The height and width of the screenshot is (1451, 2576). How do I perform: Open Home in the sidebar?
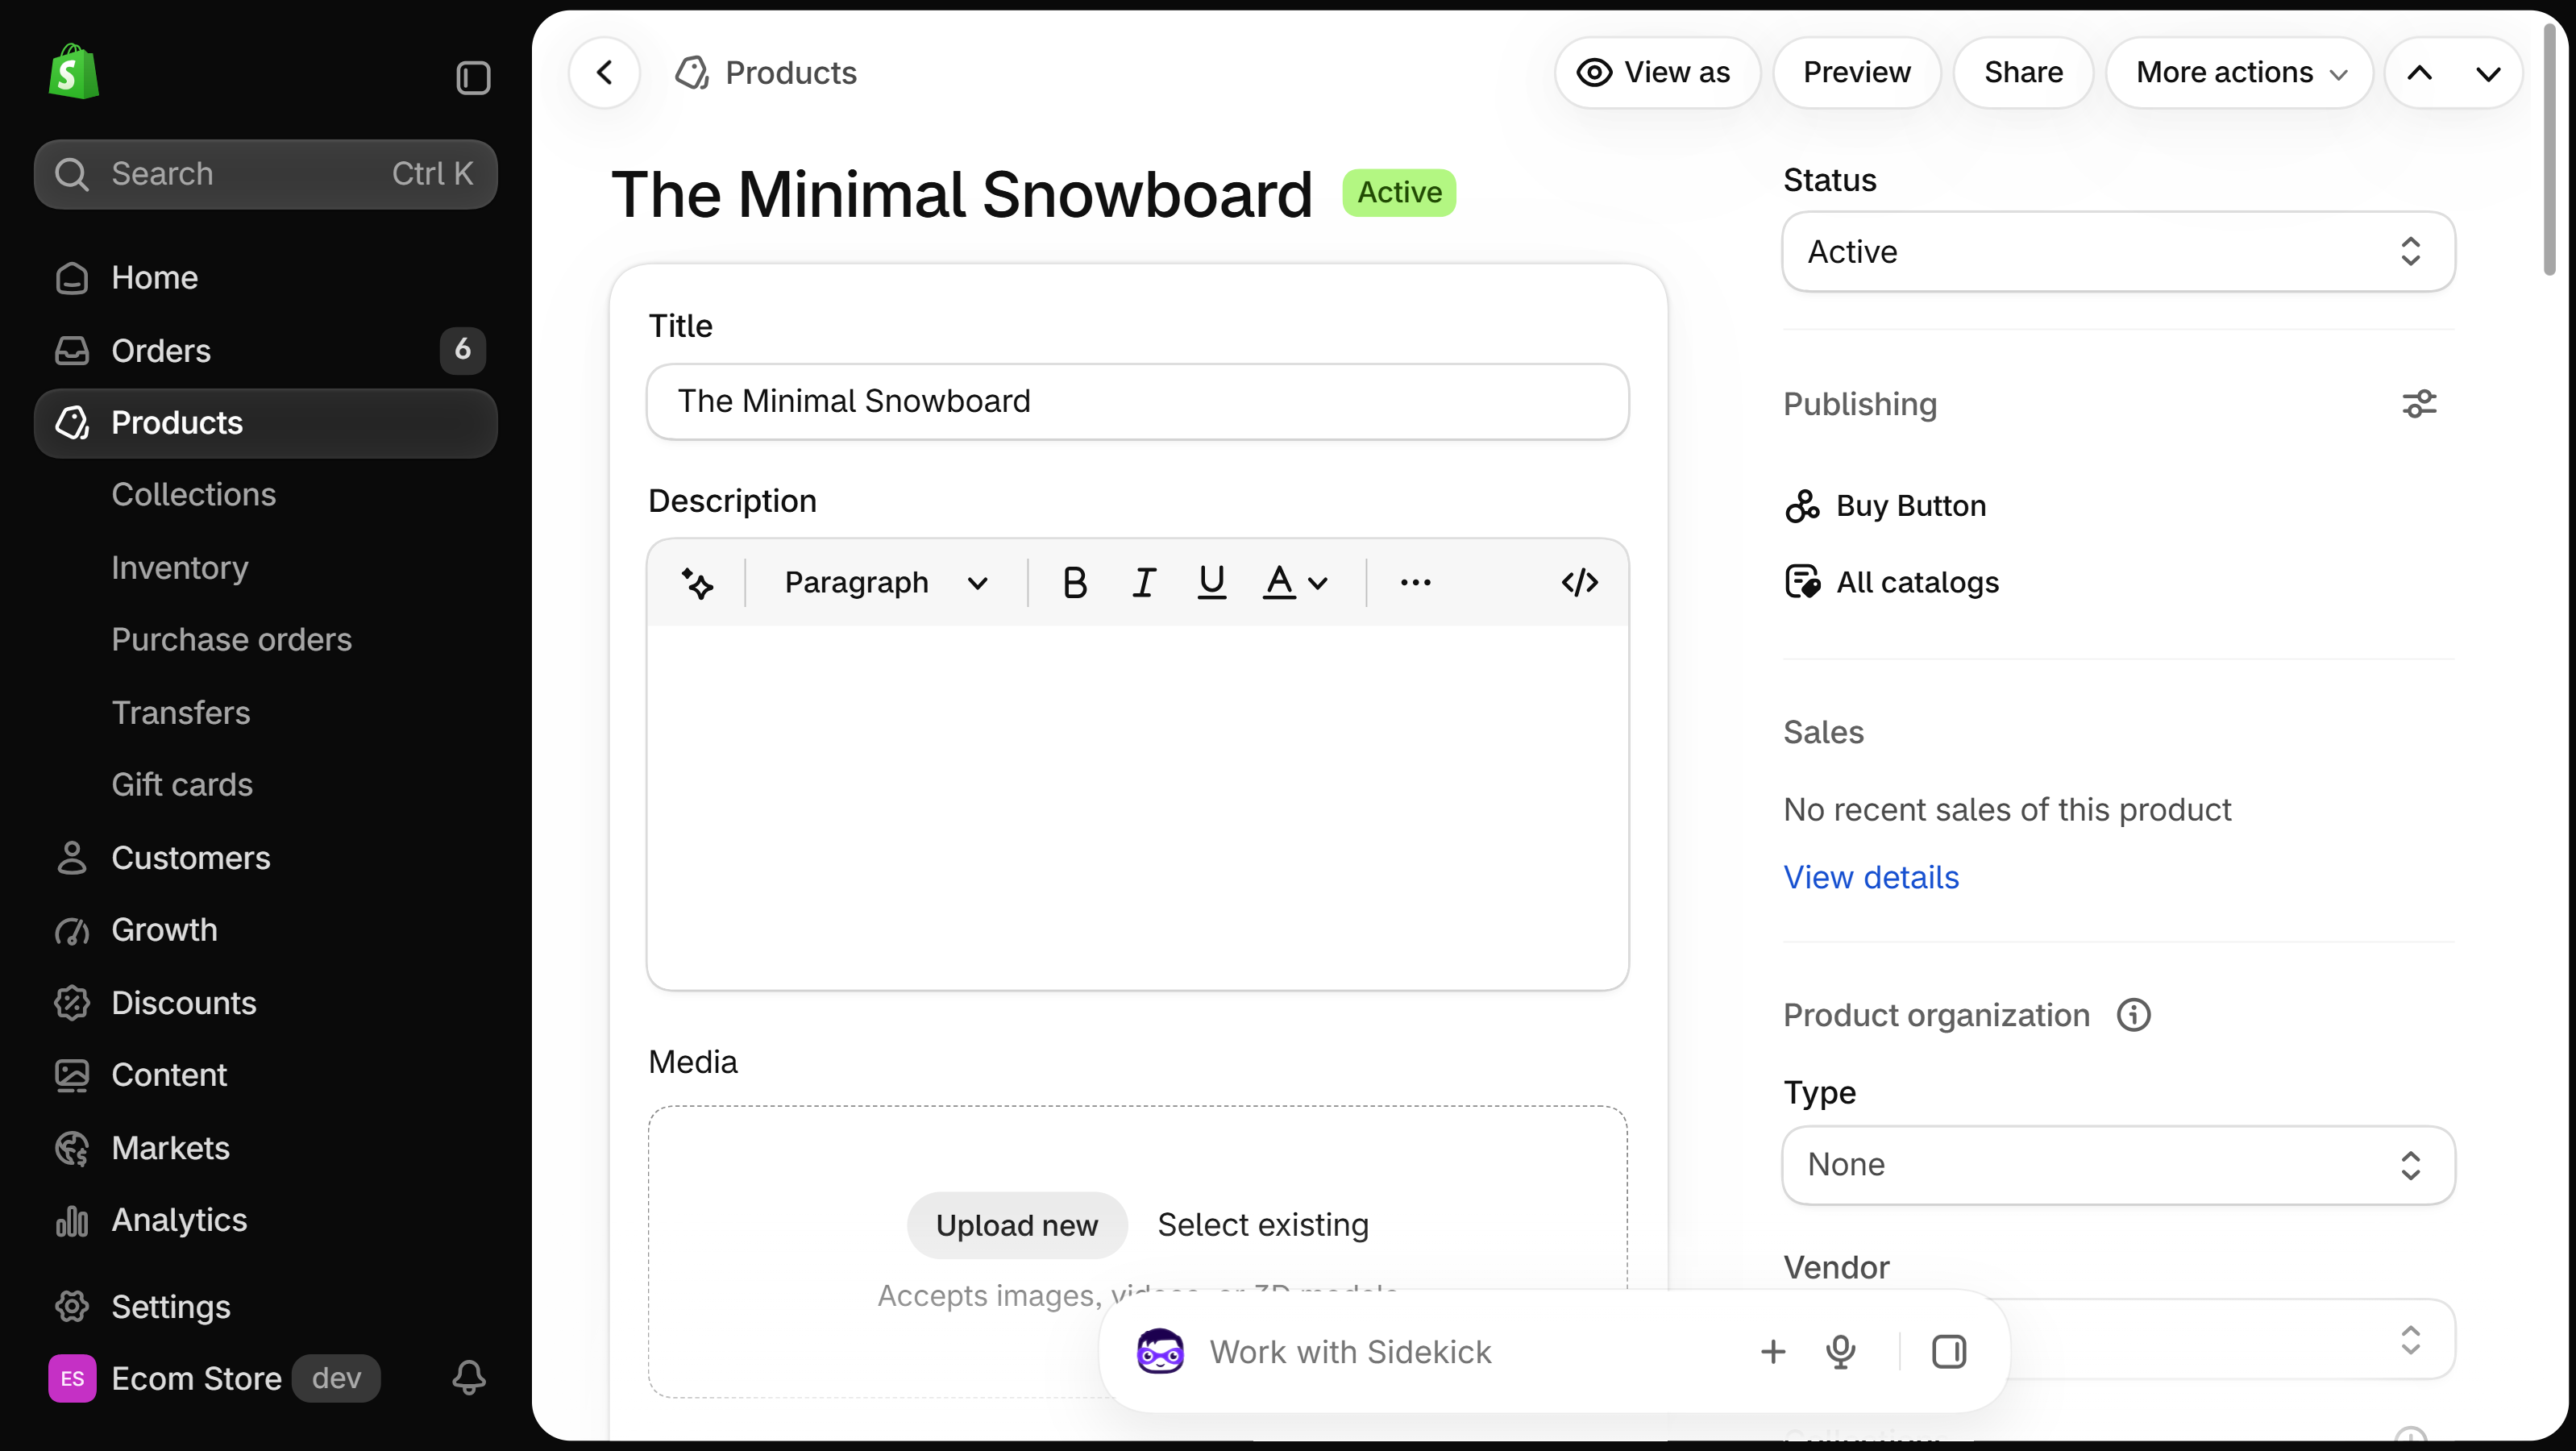point(265,278)
